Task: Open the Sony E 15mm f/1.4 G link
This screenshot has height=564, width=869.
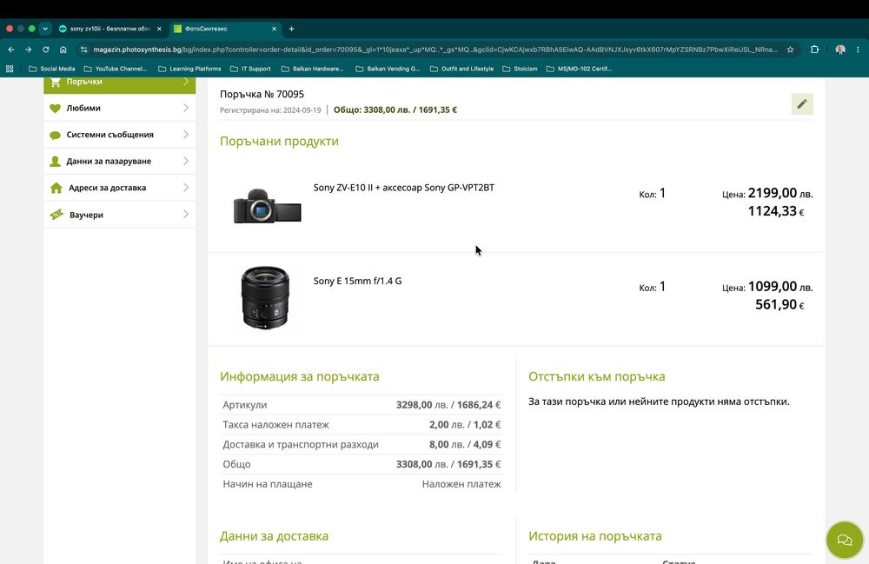Action: click(x=357, y=281)
